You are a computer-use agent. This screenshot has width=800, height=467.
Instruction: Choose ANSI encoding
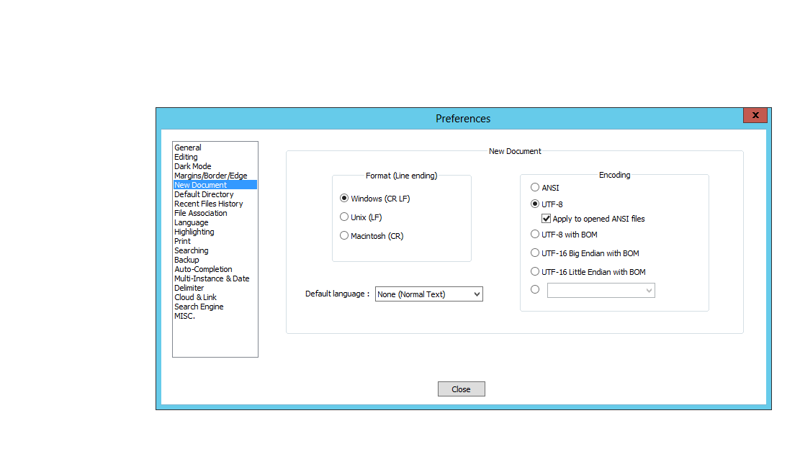535,188
